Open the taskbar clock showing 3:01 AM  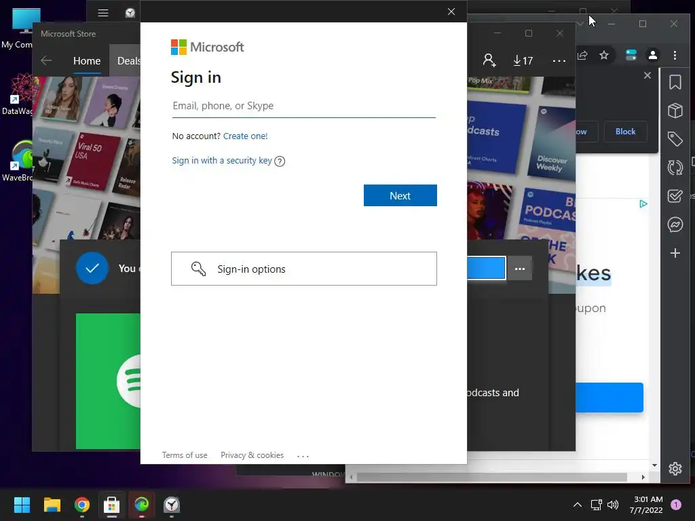point(647,505)
